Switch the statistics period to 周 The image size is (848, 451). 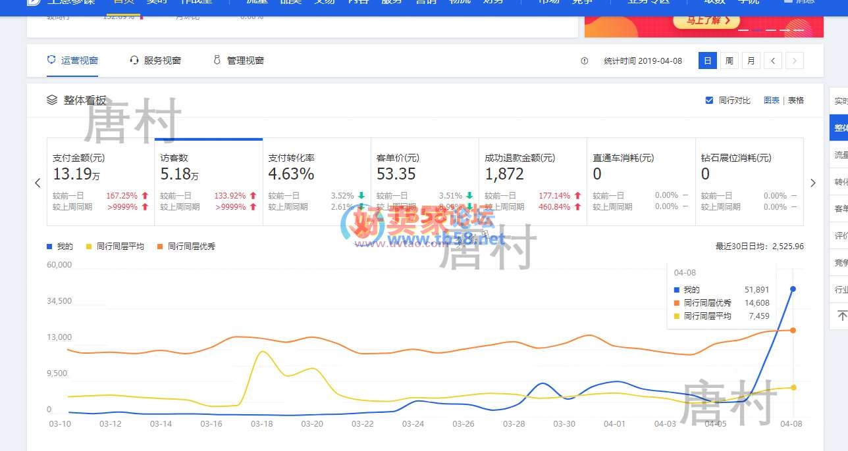coord(729,61)
